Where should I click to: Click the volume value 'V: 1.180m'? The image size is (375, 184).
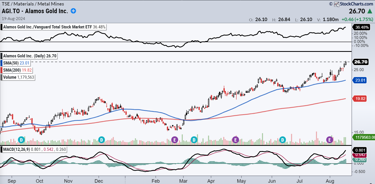(328, 20)
